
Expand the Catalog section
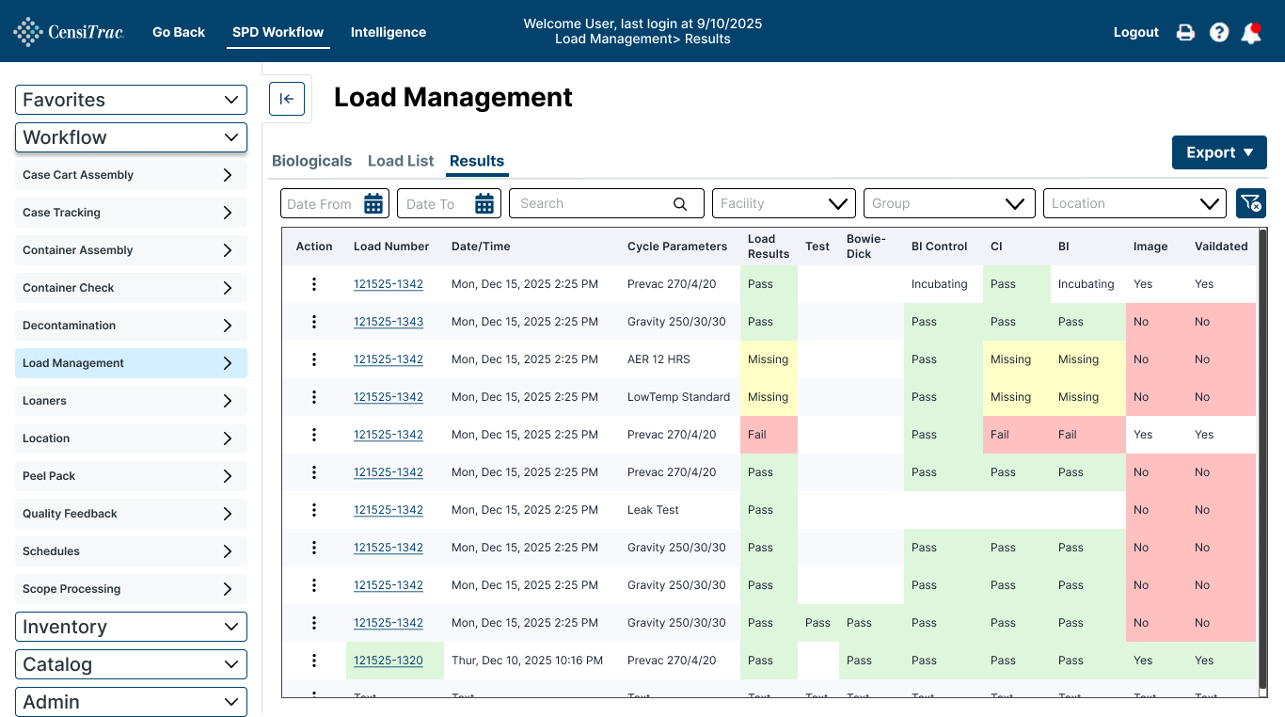[x=131, y=664]
